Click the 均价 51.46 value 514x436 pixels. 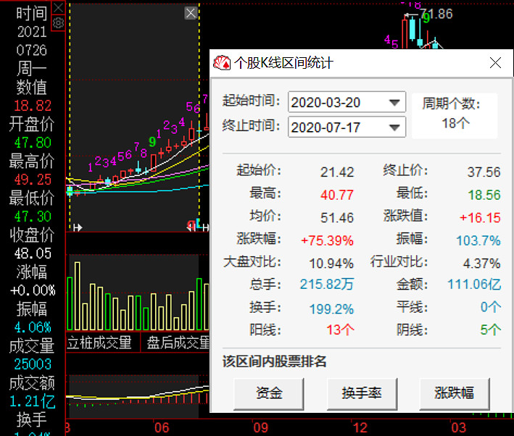click(337, 218)
